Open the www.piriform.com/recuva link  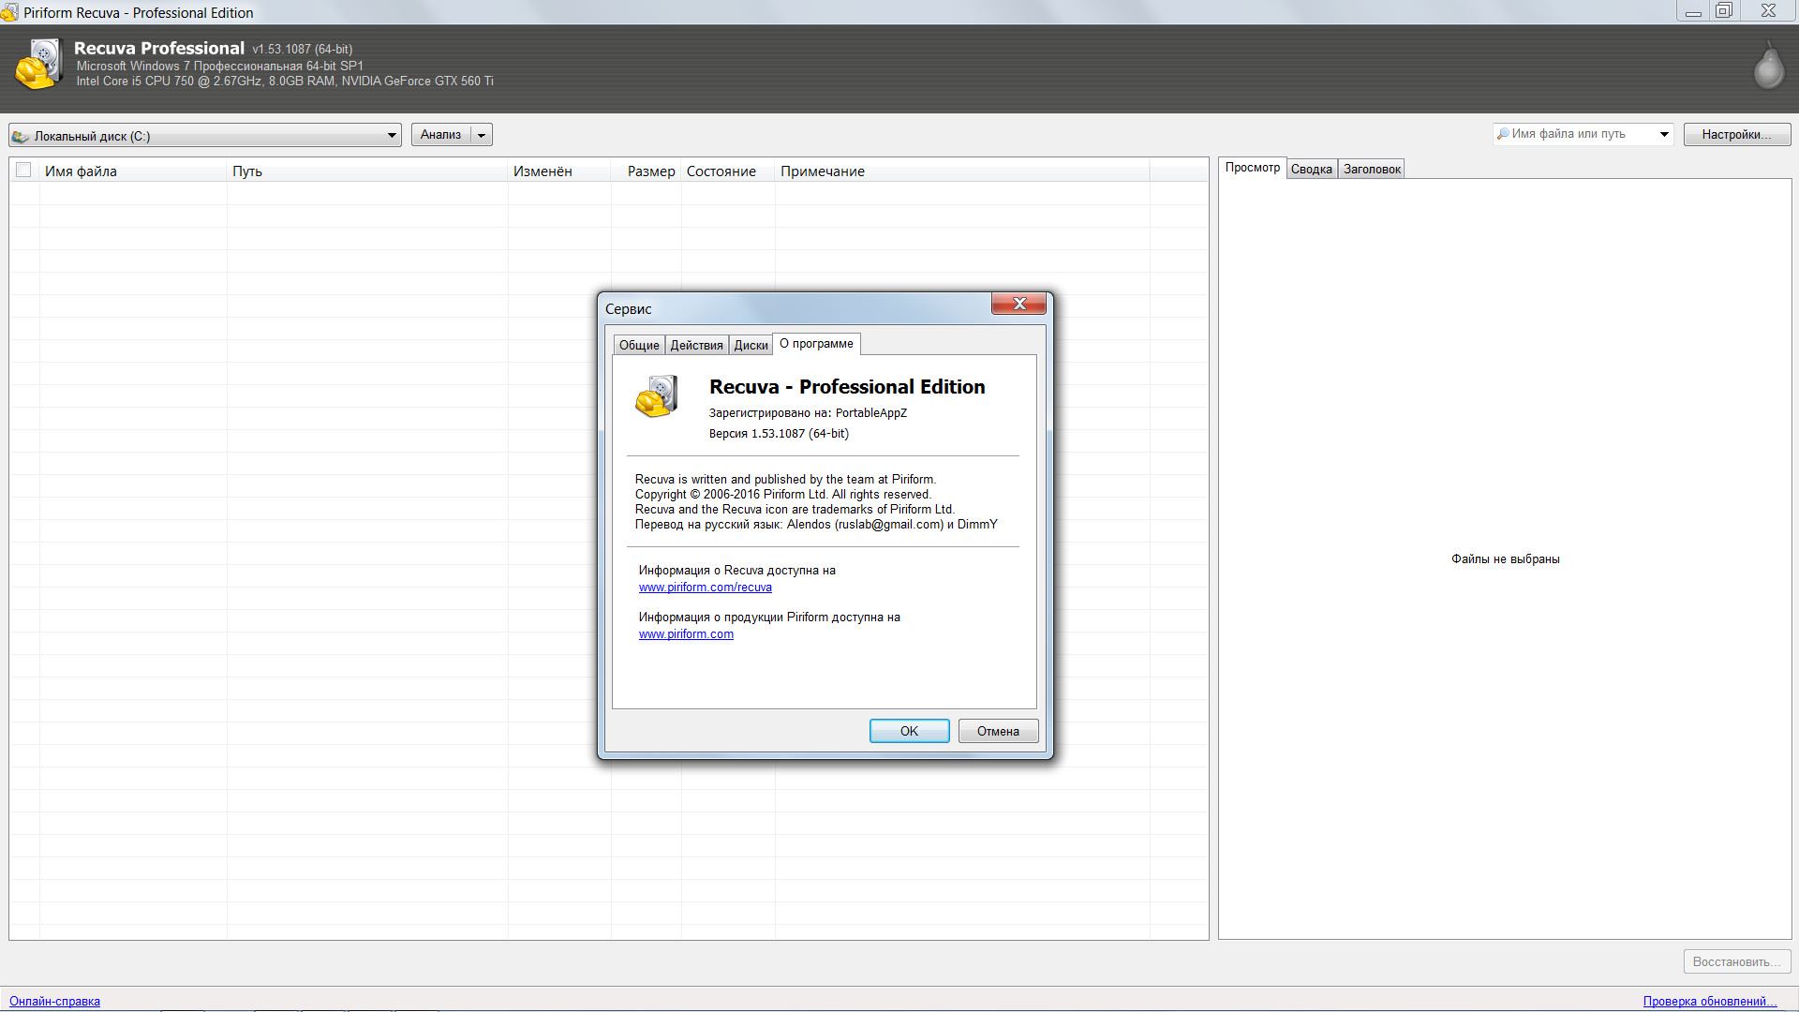click(x=705, y=588)
